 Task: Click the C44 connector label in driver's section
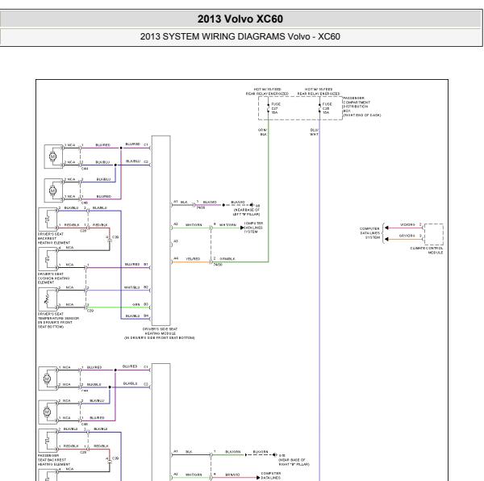coord(85,169)
